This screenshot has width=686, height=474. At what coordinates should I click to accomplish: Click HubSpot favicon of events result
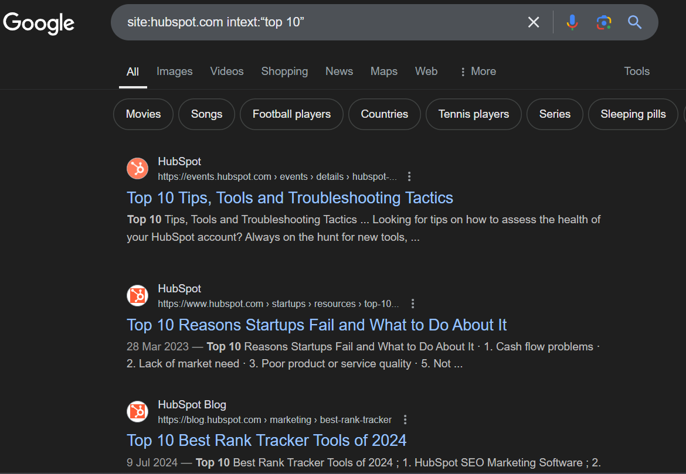pos(137,168)
